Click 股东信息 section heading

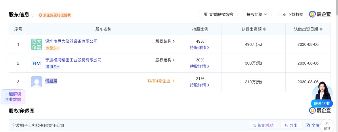tap(19, 15)
